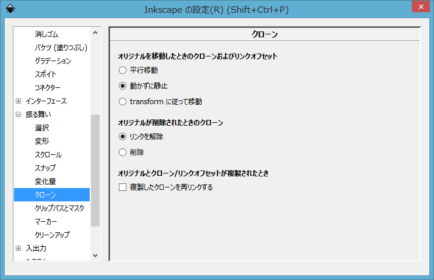
Task: Click the sidebar scroll down arrow
Action: [95, 254]
